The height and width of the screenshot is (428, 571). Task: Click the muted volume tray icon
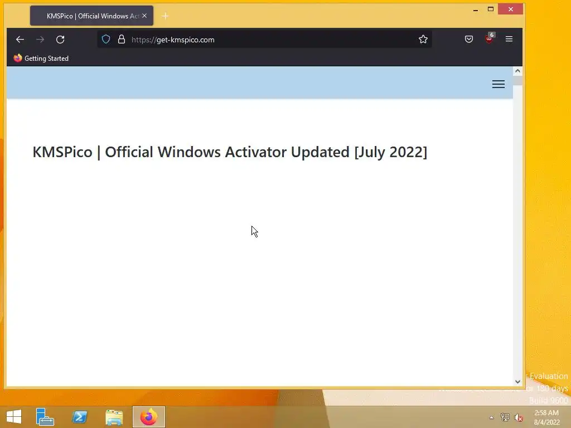pos(518,417)
